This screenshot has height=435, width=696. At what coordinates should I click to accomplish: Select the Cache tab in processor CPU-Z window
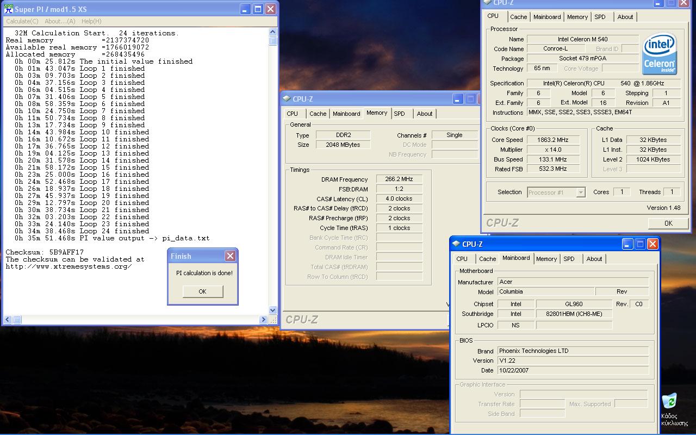pyautogui.click(x=519, y=17)
